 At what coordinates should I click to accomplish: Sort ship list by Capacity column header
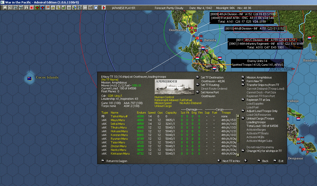click(x=171, y=113)
